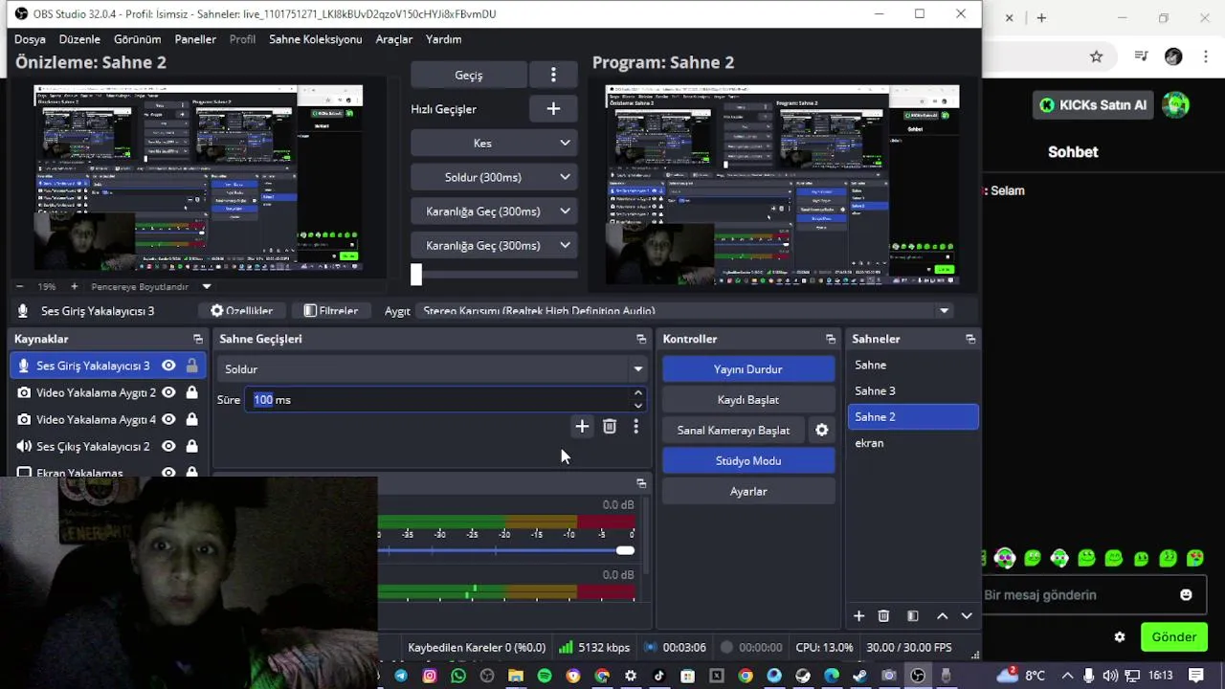Open the Aygıt audio device dropdown
Viewport: 1225px width, 689px height.
[687, 311]
